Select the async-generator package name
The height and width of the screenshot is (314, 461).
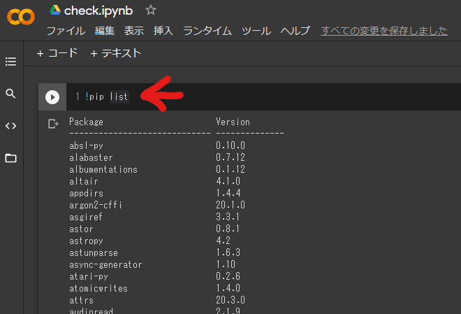tap(105, 264)
